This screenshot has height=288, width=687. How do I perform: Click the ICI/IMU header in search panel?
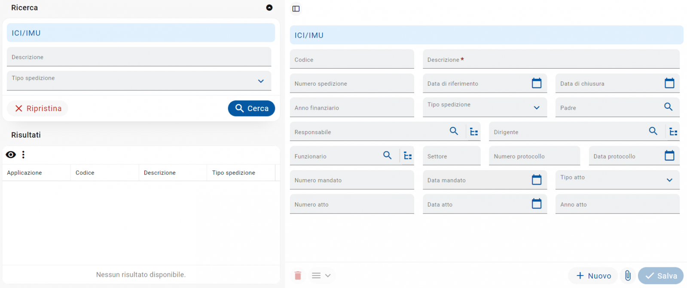pyautogui.click(x=141, y=33)
